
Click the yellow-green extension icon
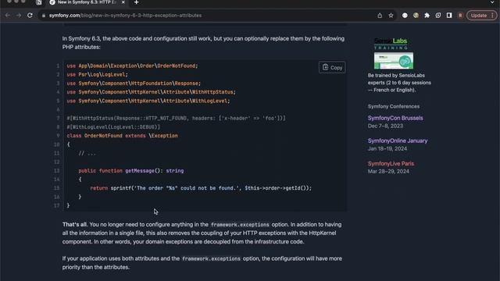click(x=416, y=16)
